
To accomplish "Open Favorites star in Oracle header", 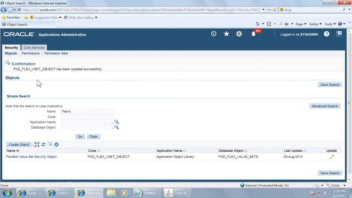I will pyautogui.click(x=226, y=34).
